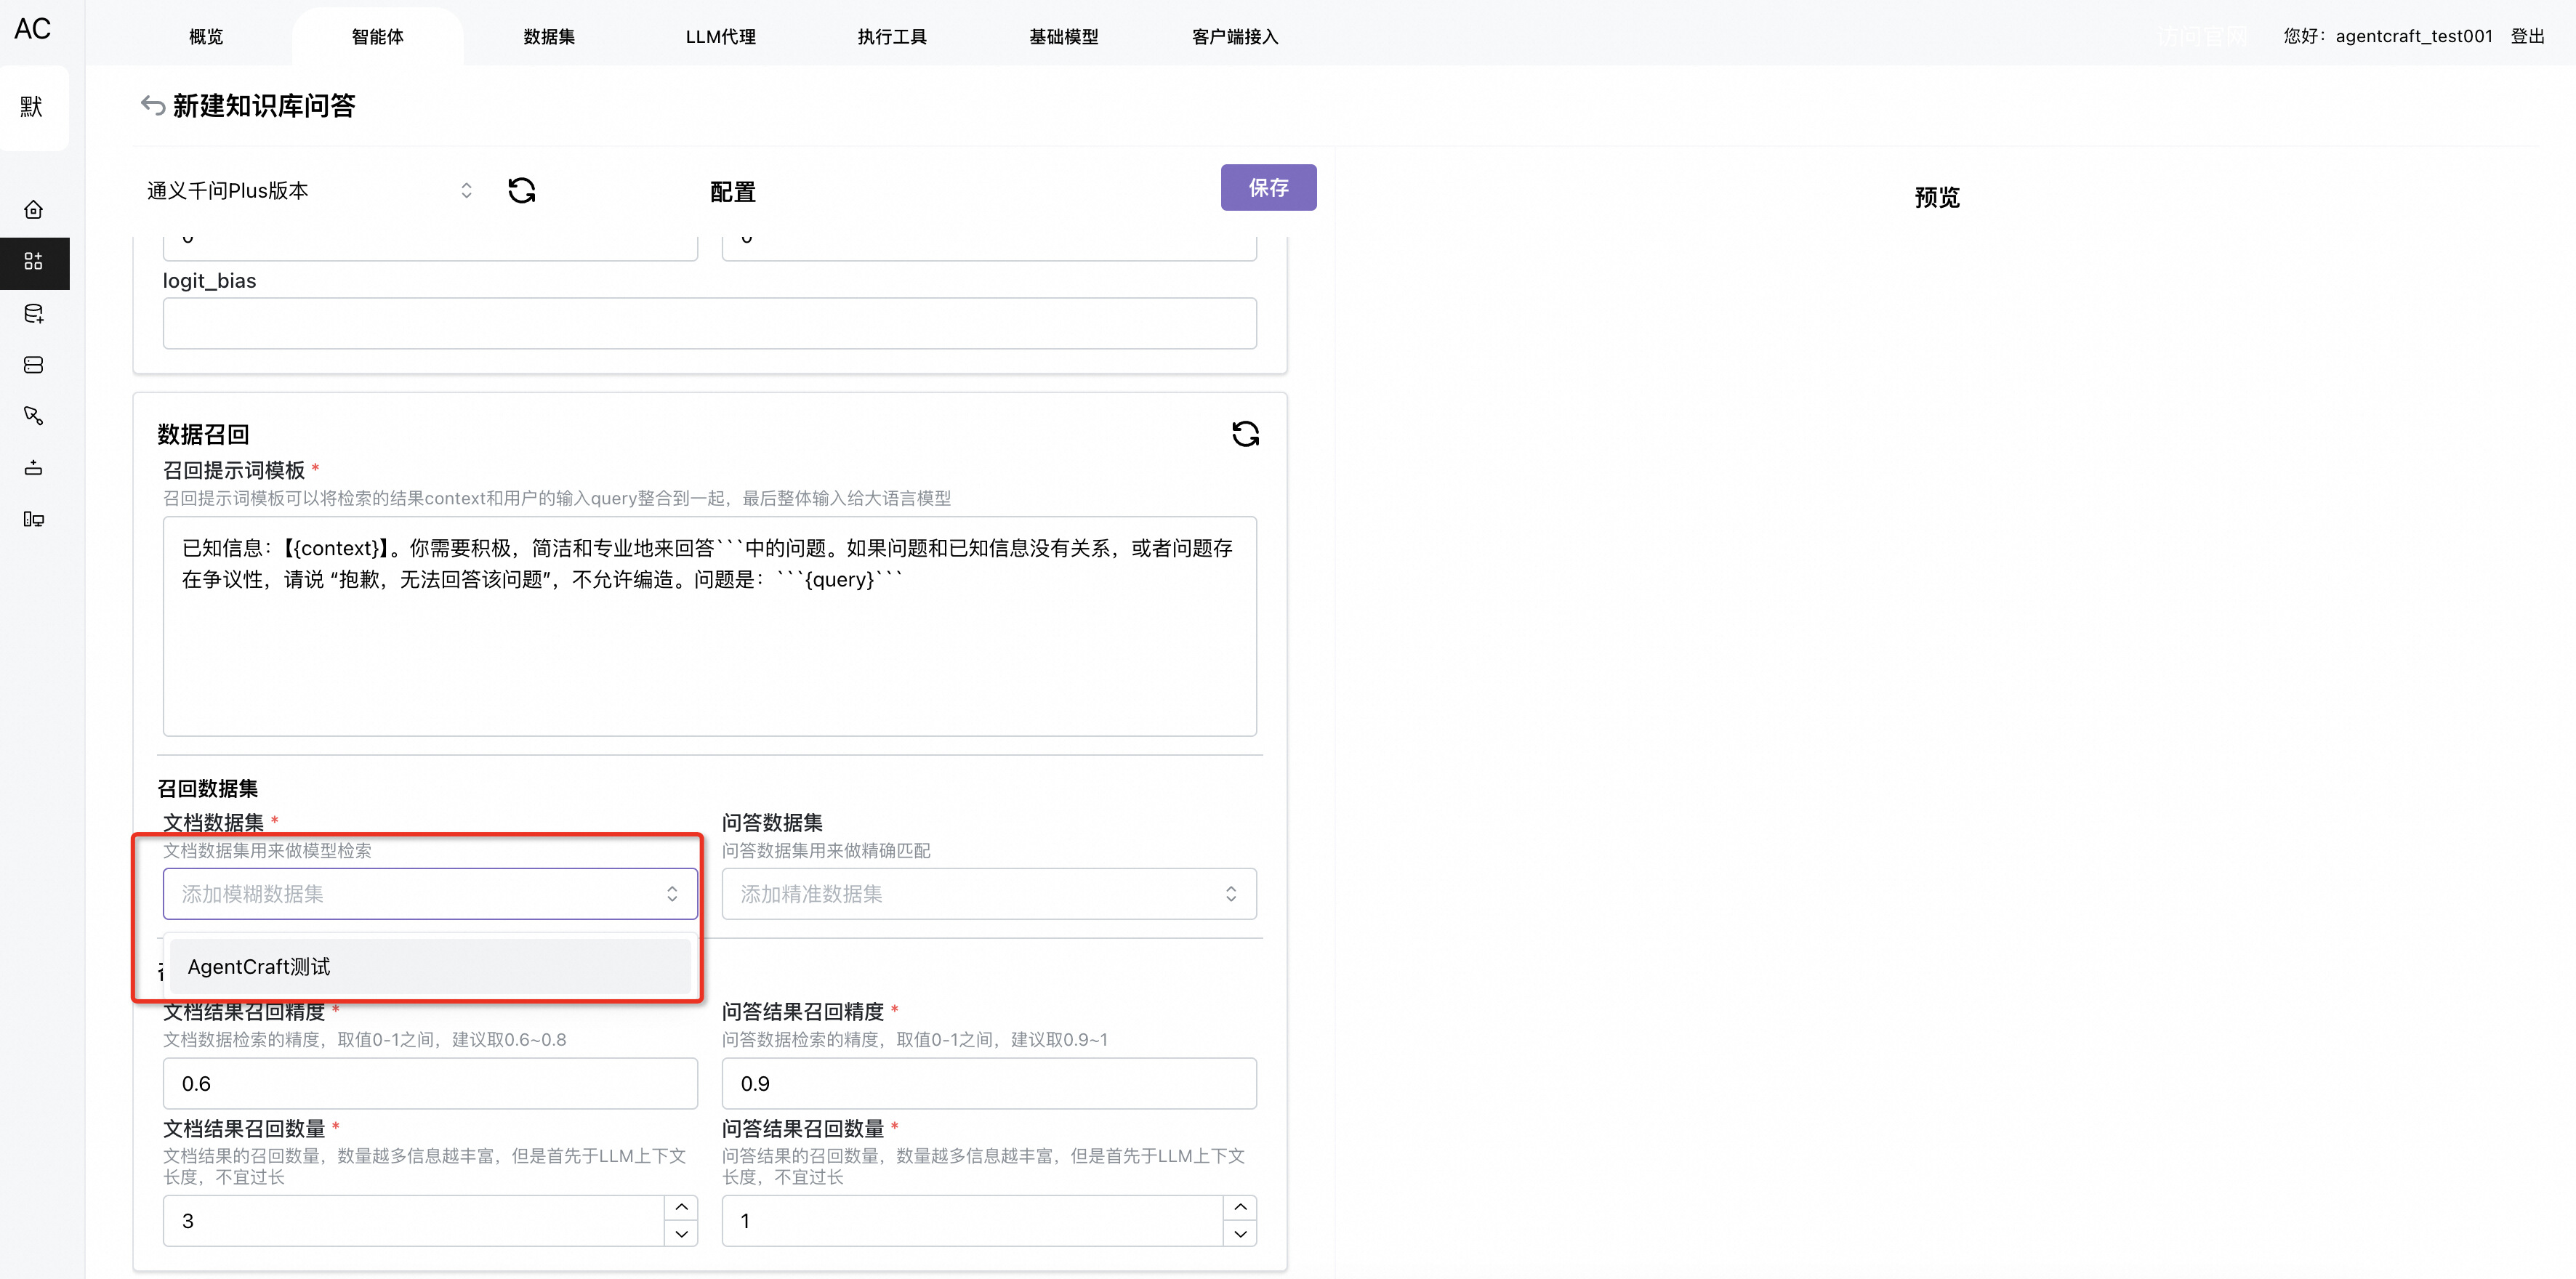Open the 添加精准数据集 dropdown
Screen dimensions: 2576x1279
click(988, 894)
